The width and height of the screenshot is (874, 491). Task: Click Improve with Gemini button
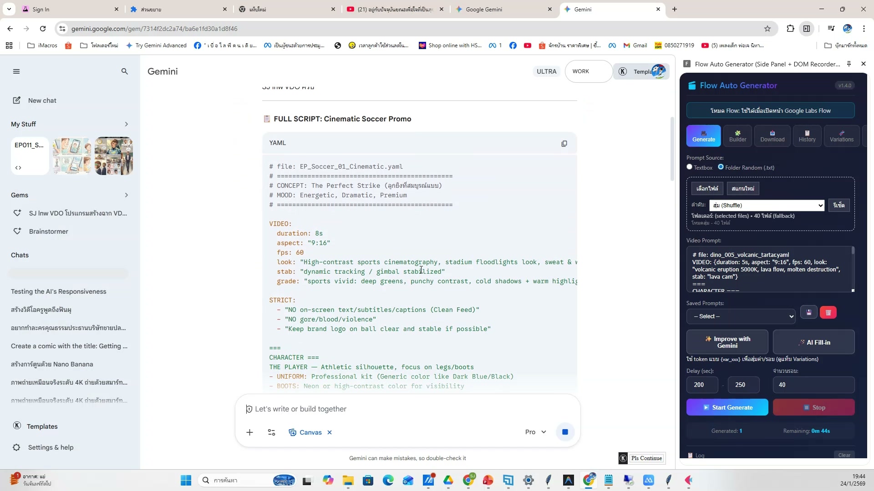pyautogui.click(x=727, y=342)
